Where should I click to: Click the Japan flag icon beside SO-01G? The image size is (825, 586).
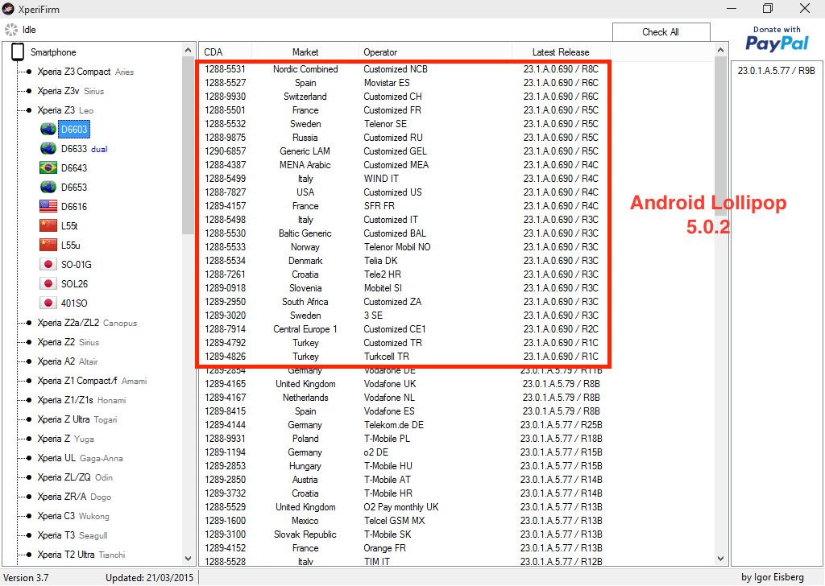pos(48,264)
